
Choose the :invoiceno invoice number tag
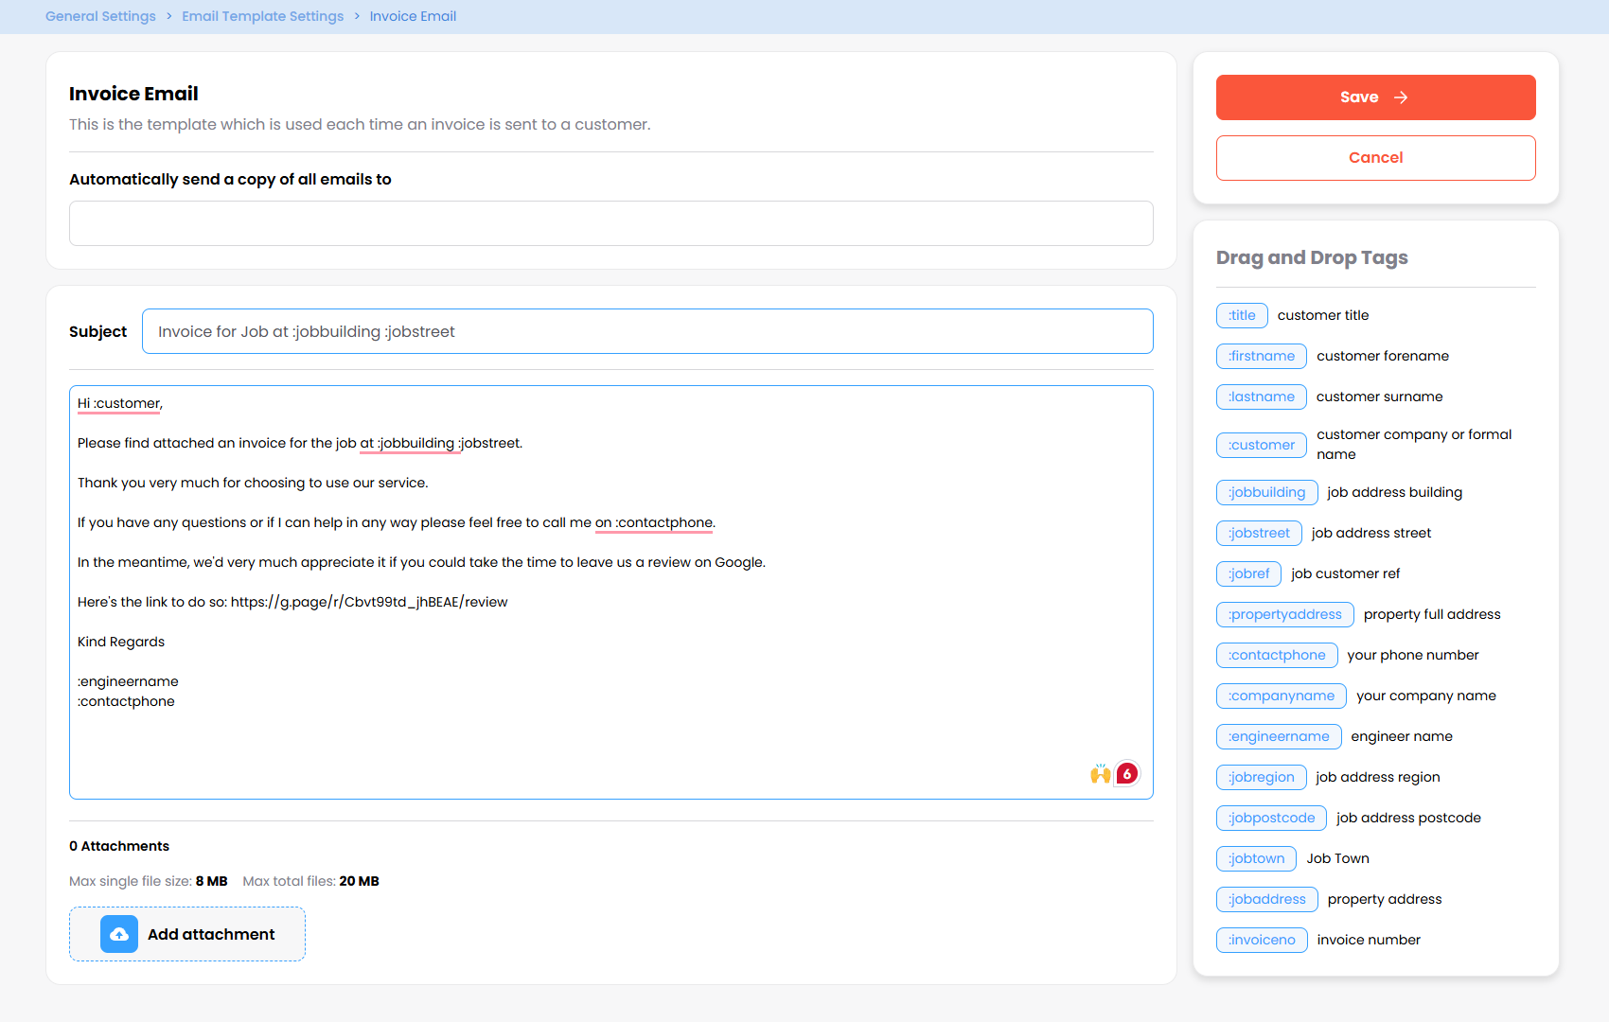[x=1262, y=940]
